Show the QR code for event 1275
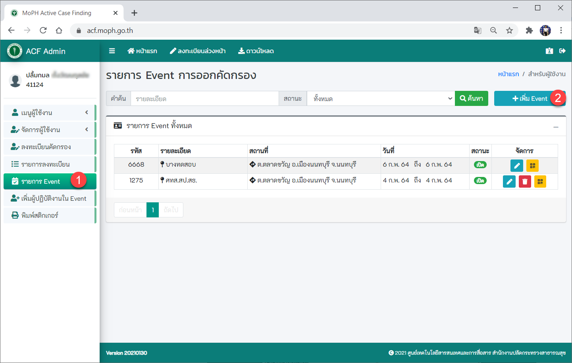Screen dimensions: 572x363 click(540, 182)
